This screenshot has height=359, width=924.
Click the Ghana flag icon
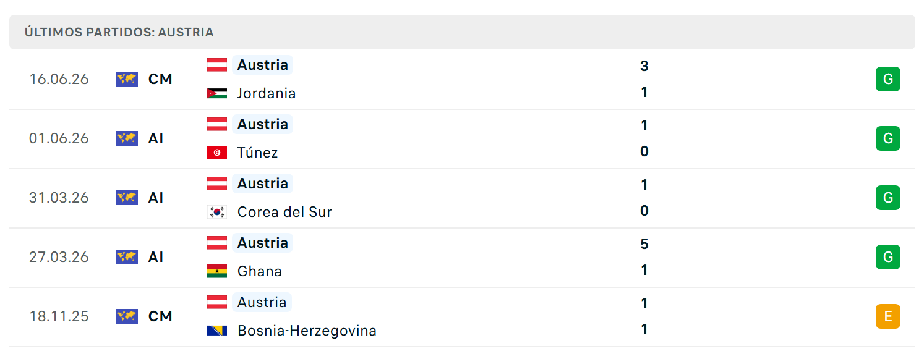click(217, 271)
